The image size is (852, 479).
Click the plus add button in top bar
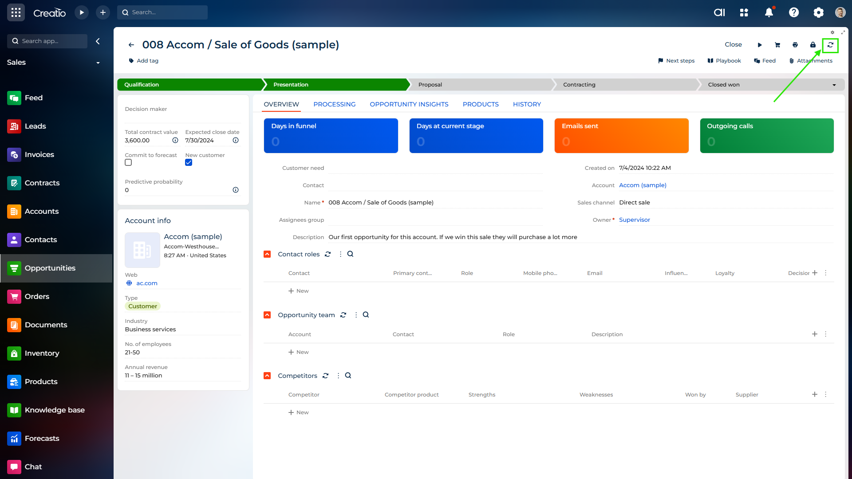click(x=103, y=12)
